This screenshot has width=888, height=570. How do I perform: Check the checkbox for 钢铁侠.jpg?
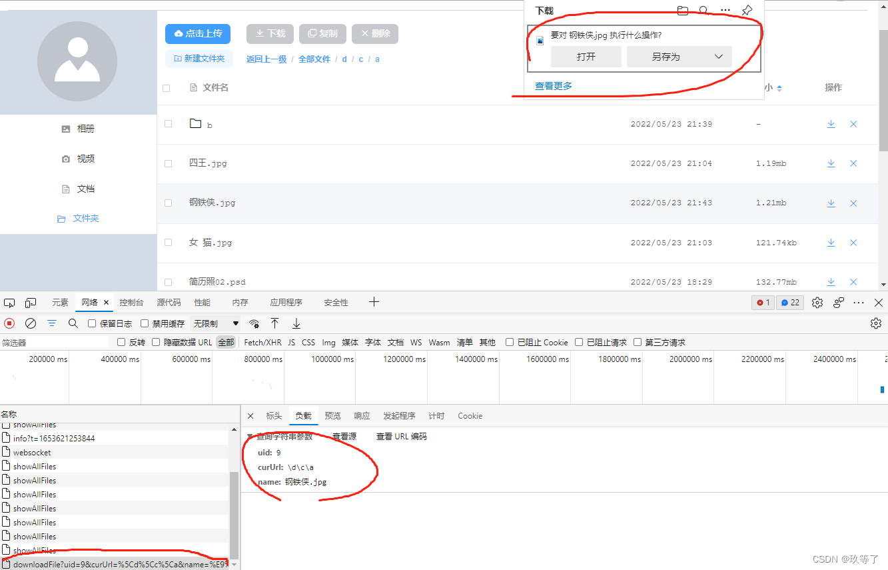(168, 203)
